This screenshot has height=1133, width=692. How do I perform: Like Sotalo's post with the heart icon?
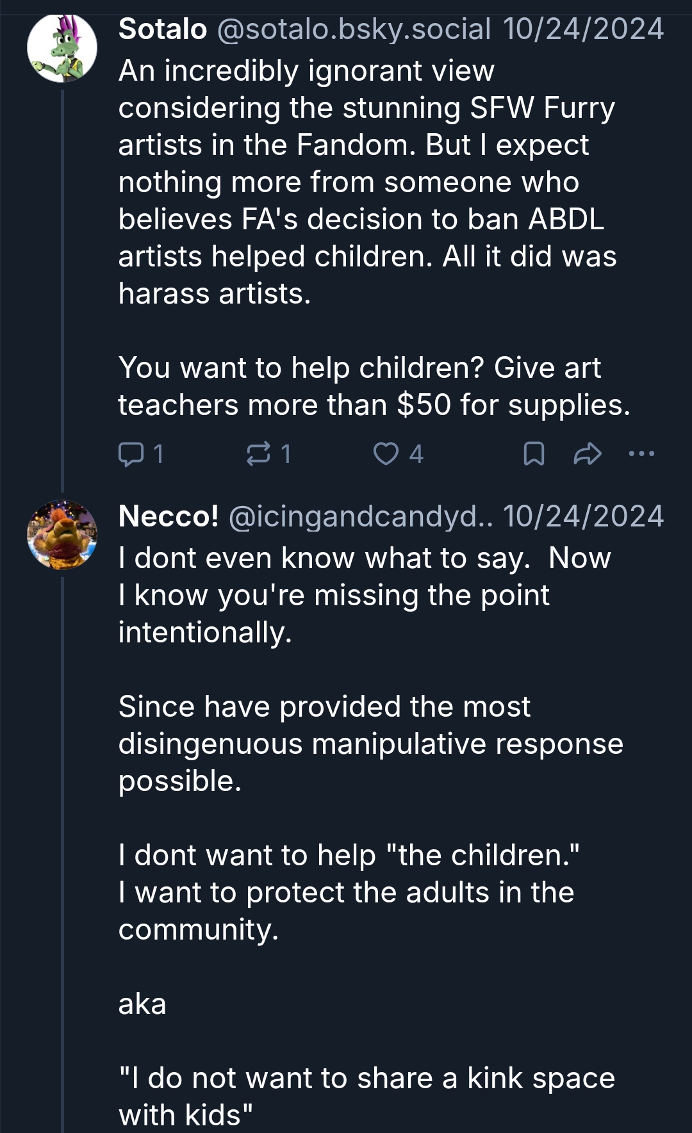coord(386,454)
